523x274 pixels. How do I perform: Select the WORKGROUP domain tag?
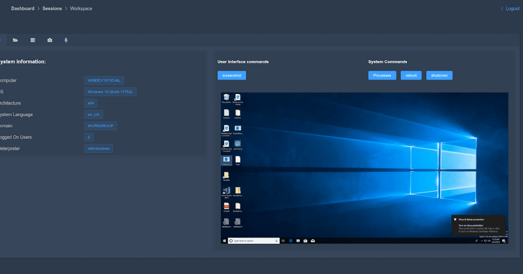click(101, 126)
